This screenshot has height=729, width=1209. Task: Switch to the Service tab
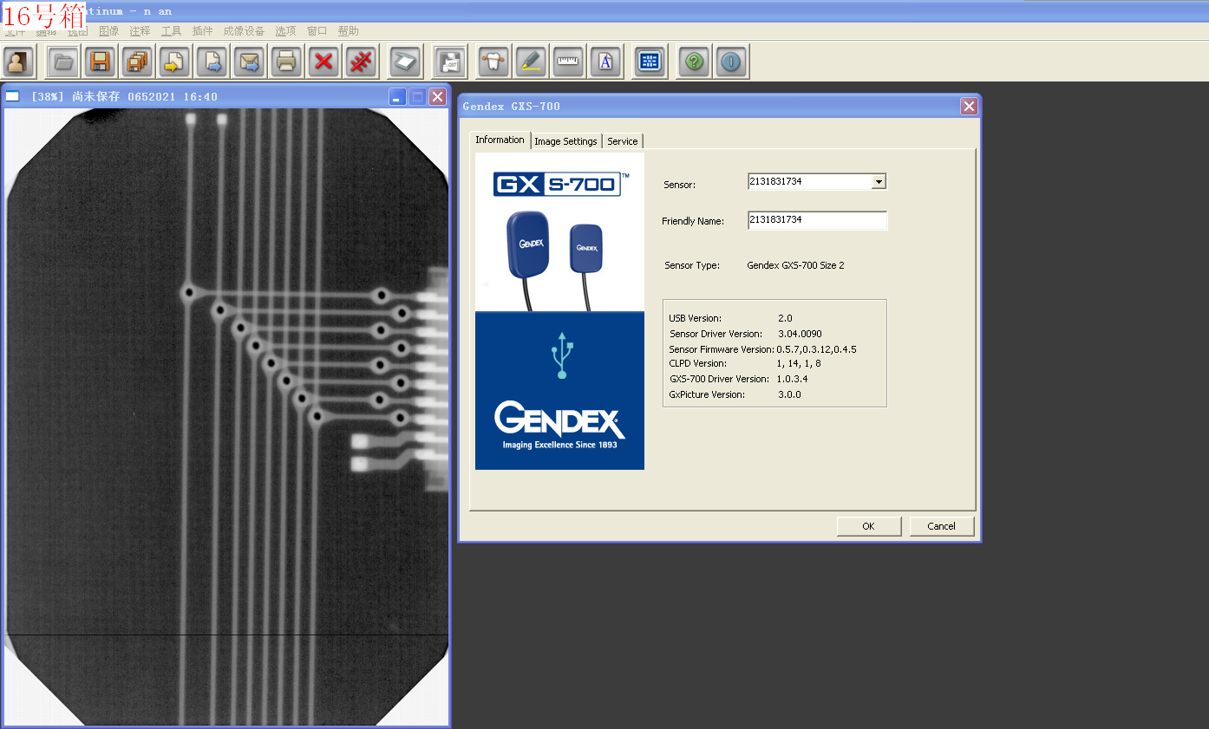coord(622,141)
